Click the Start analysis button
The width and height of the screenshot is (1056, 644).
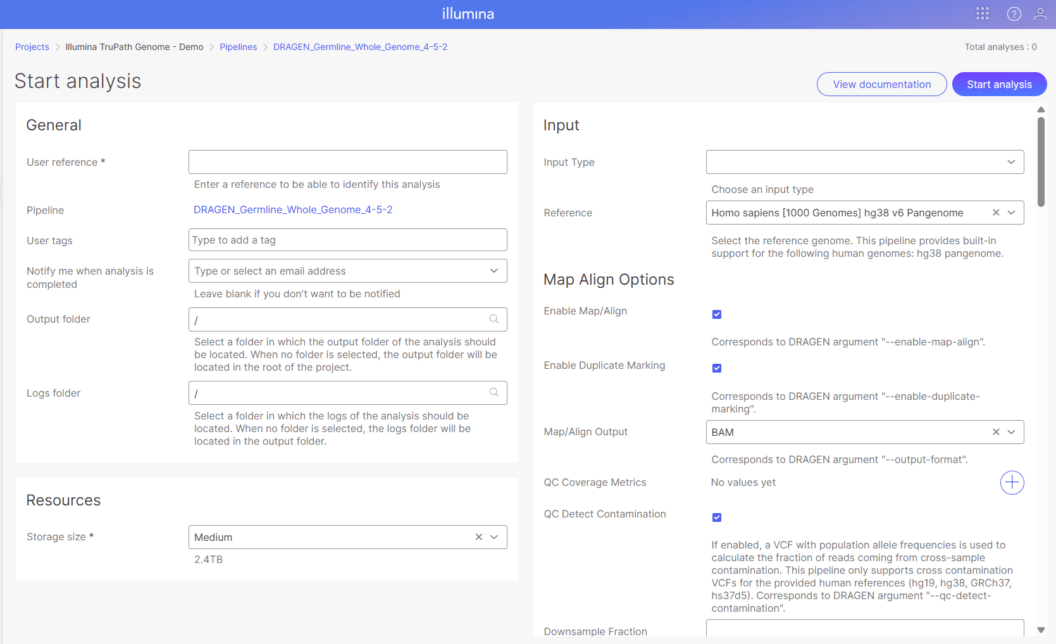click(x=998, y=84)
